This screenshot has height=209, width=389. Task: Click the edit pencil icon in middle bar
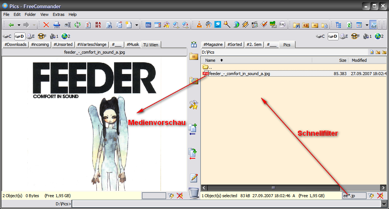[194, 178]
